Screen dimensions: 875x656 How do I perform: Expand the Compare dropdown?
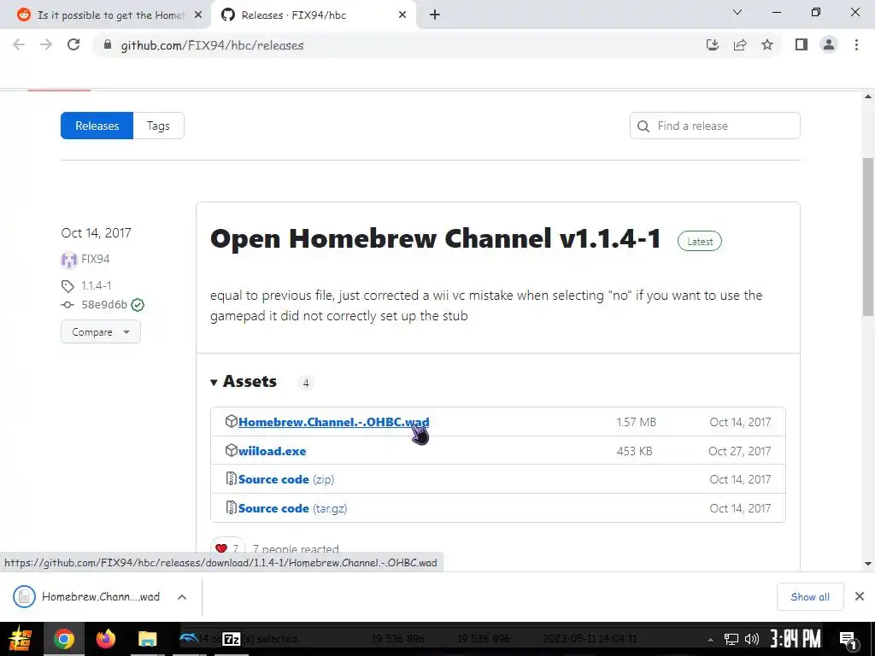coord(101,332)
